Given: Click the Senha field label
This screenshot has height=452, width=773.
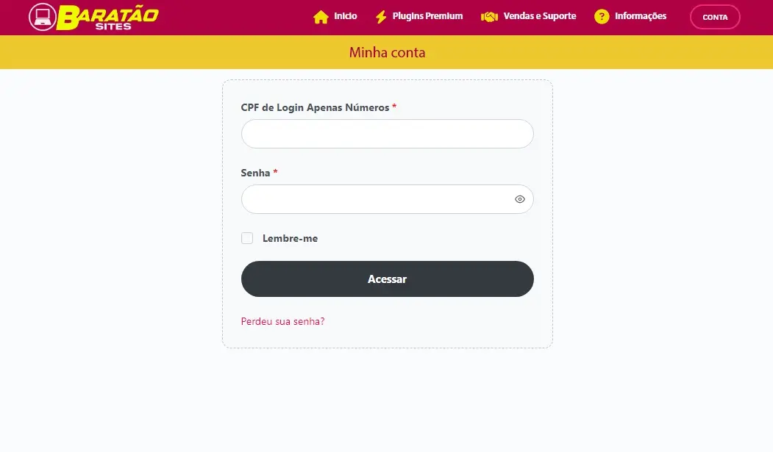Looking at the screenshot, I should 255,173.
